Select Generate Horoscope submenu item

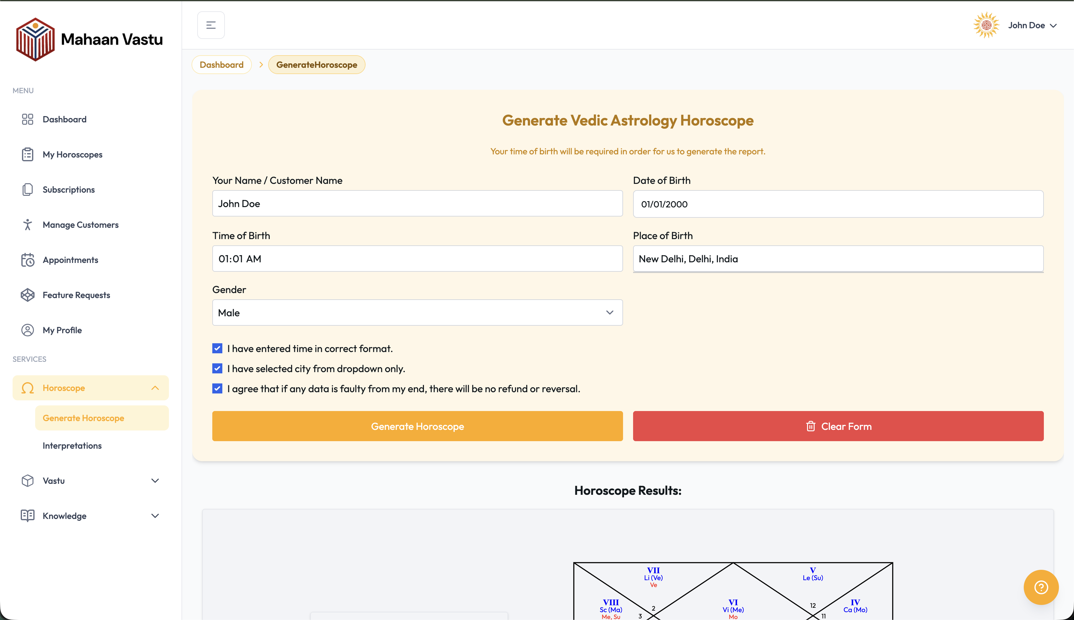coord(102,418)
